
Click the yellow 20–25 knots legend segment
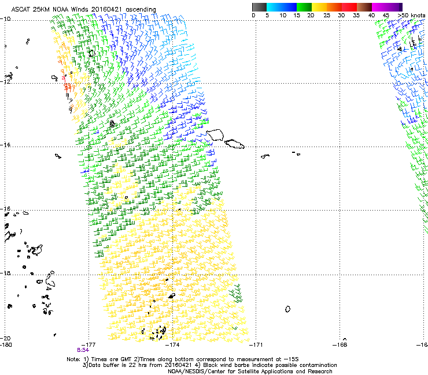[319, 7]
